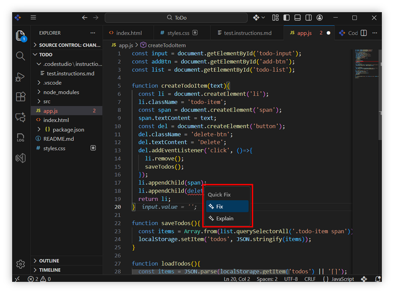Toggle the bottom panel layout button
Screen dimensions: 394x294
(x=298, y=18)
